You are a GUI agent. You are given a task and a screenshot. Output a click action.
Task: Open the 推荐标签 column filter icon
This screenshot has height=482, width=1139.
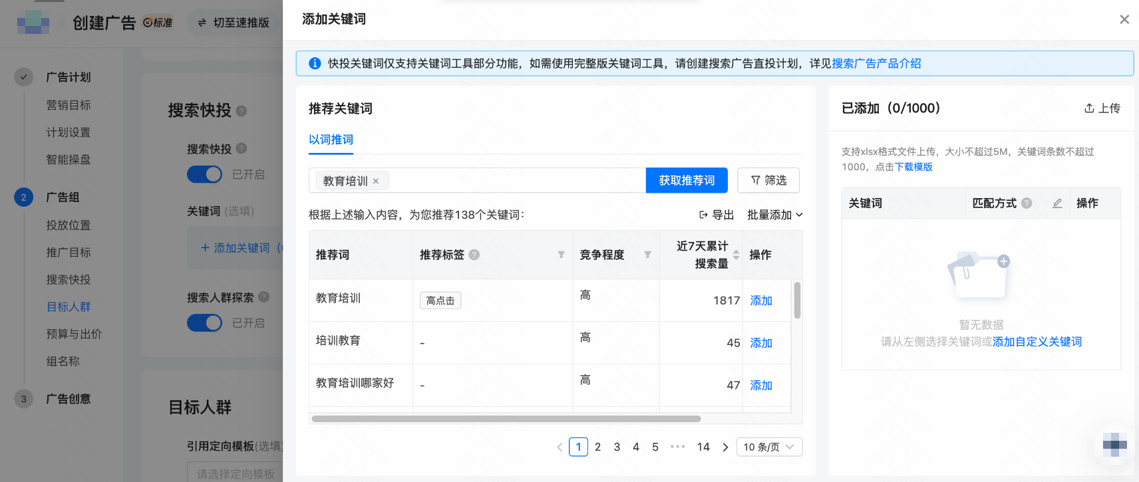pos(561,255)
